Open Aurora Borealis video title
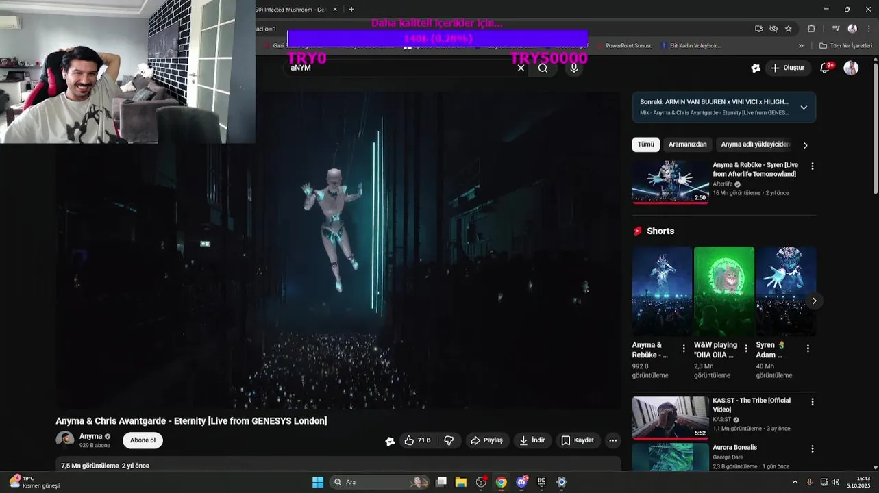Image resolution: width=879 pixels, height=493 pixels. [734, 447]
